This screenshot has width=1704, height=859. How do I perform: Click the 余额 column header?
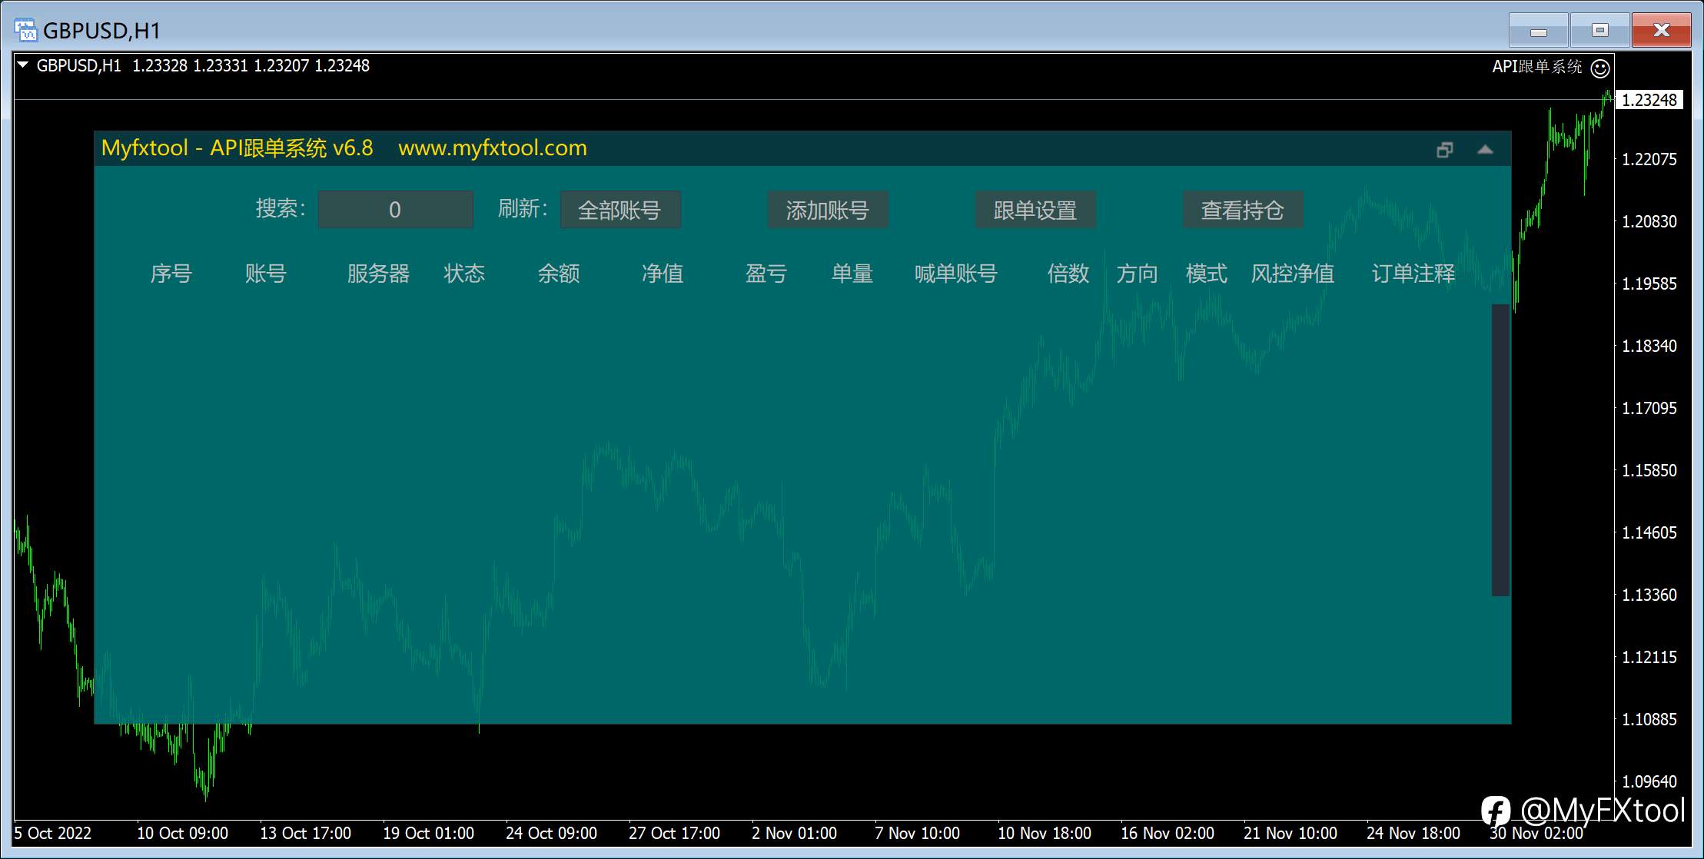point(559,274)
